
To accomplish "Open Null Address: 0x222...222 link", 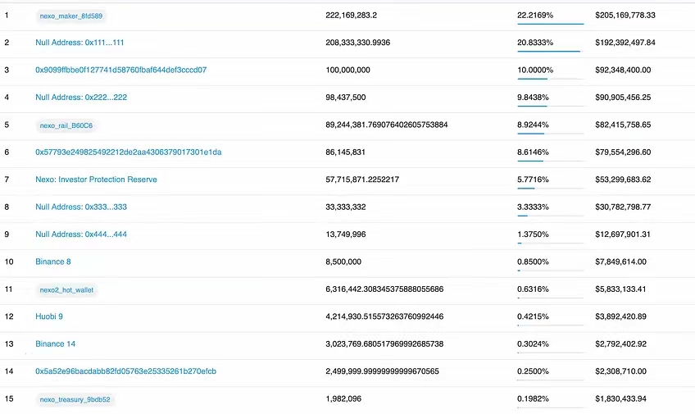I will [81, 98].
